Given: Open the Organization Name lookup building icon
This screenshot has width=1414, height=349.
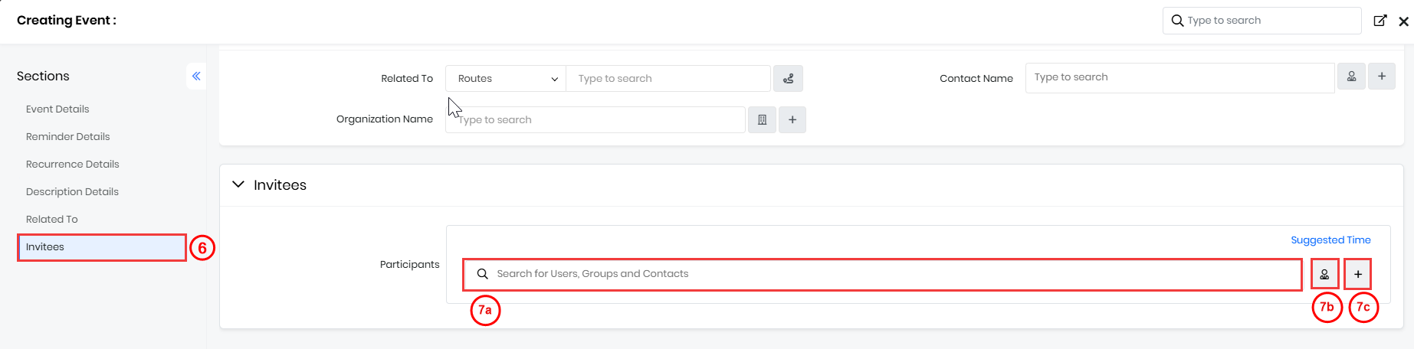Looking at the screenshot, I should tap(762, 120).
